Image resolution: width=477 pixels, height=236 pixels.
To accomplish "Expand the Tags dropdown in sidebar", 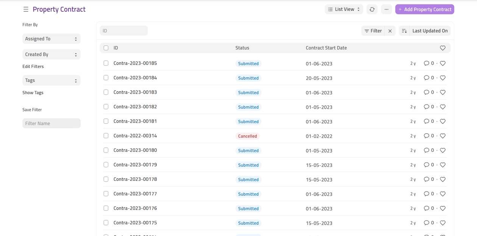I will pos(51,80).
